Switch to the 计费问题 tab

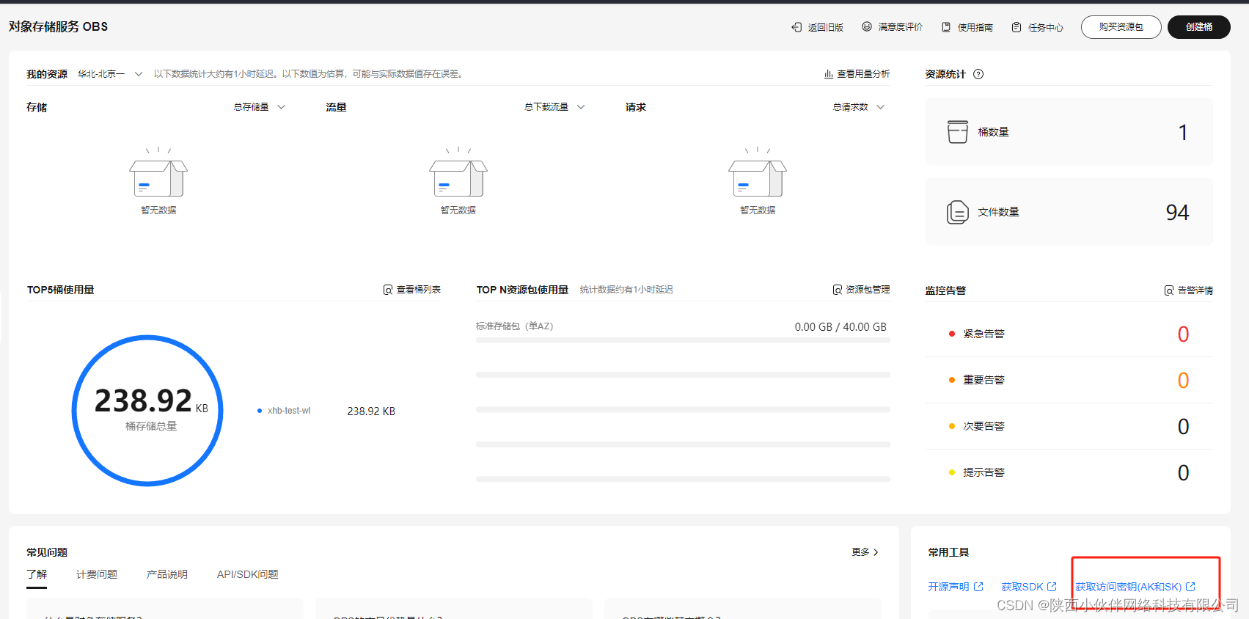pyautogui.click(x=97, y=574)
